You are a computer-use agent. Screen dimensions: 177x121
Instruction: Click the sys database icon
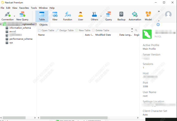[7, 43]
